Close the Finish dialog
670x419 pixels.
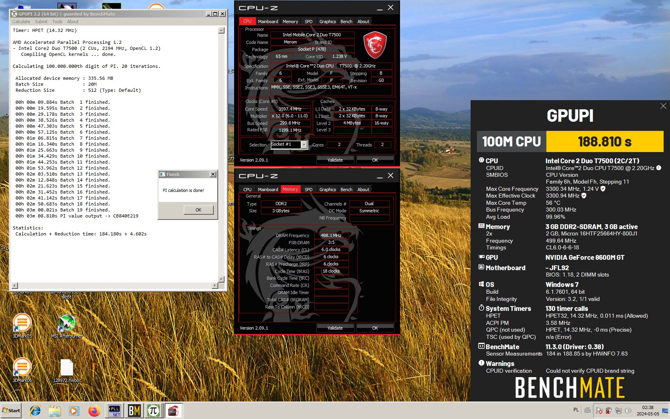pyautogui.click(x=213, y=174)
